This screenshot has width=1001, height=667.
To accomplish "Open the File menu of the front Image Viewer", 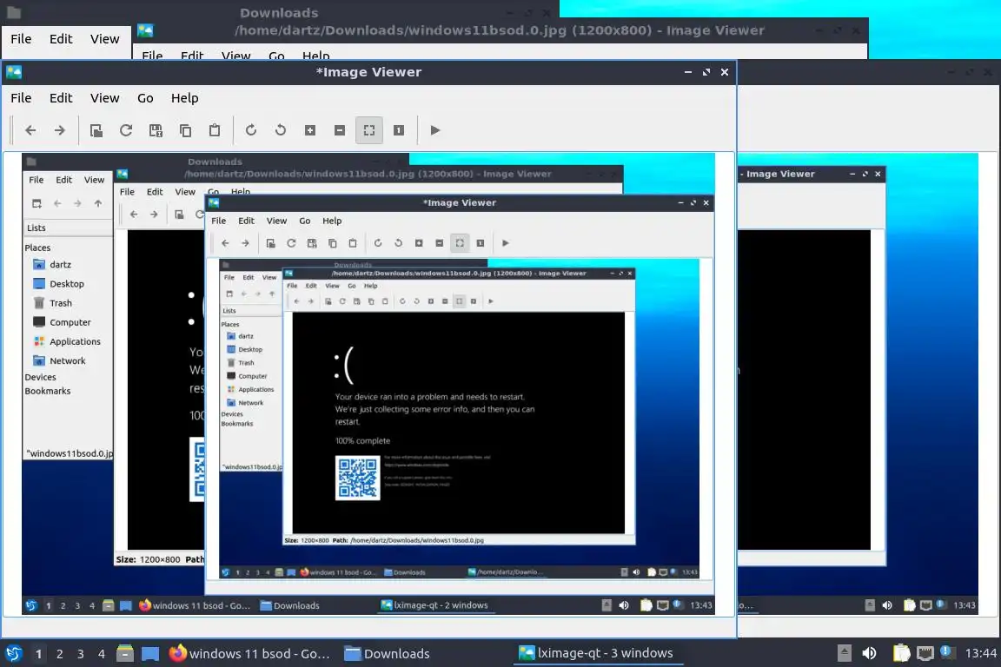I will tap(21, 98).
